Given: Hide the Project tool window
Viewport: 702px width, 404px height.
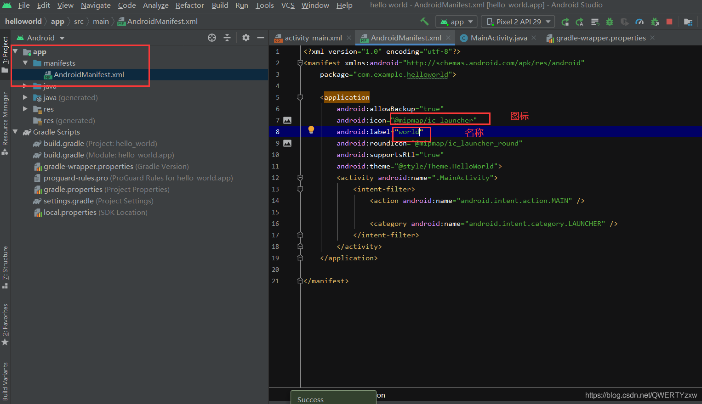Looking at the screenshot, I should (261, 38).
